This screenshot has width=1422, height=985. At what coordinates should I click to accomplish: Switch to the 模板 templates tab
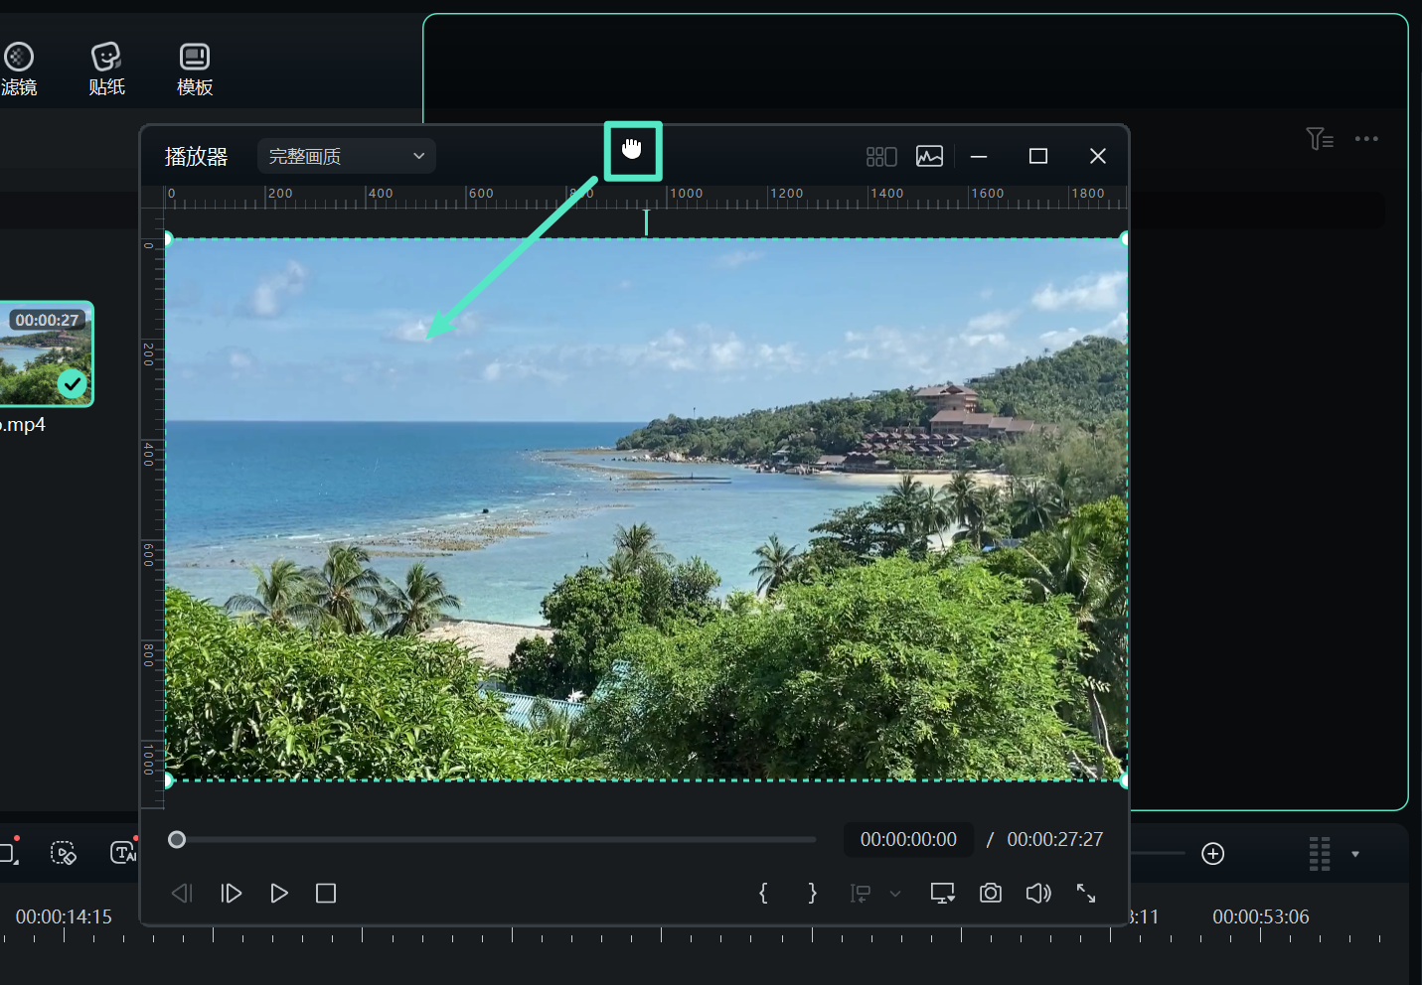195,69
